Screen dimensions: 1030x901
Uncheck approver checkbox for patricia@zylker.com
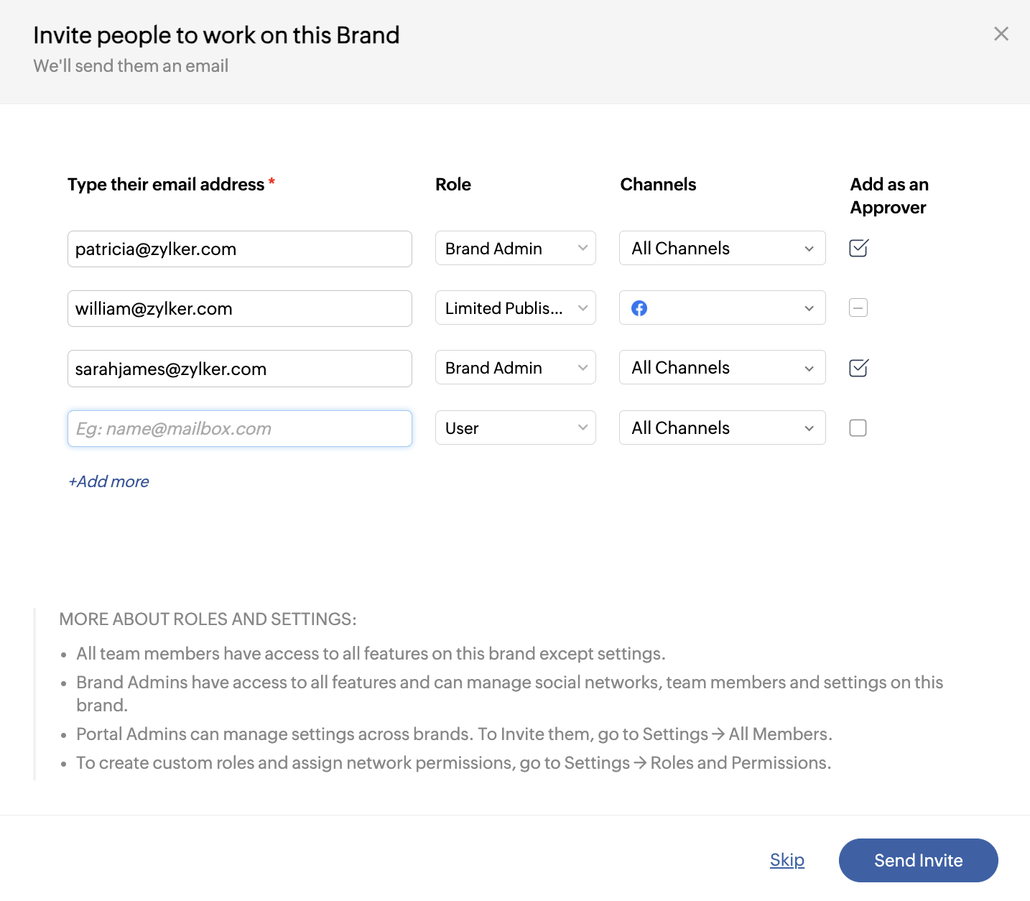tap(858, 249)
